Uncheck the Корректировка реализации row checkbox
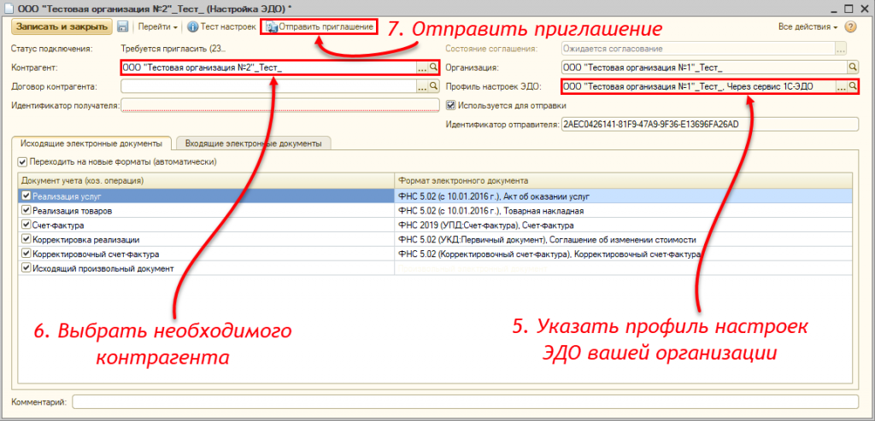The width and height of the screenshot is (875, 421). (x=26, y=240)
